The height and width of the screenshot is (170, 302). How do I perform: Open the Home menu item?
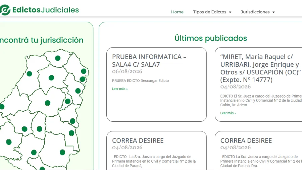[x=177, y=12]
